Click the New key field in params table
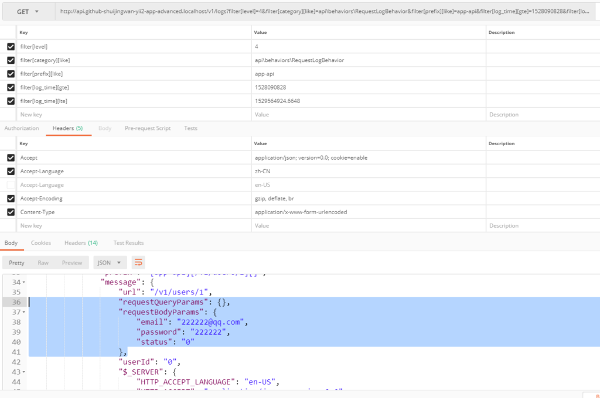600x398 pixels. (x=134, y=115)
